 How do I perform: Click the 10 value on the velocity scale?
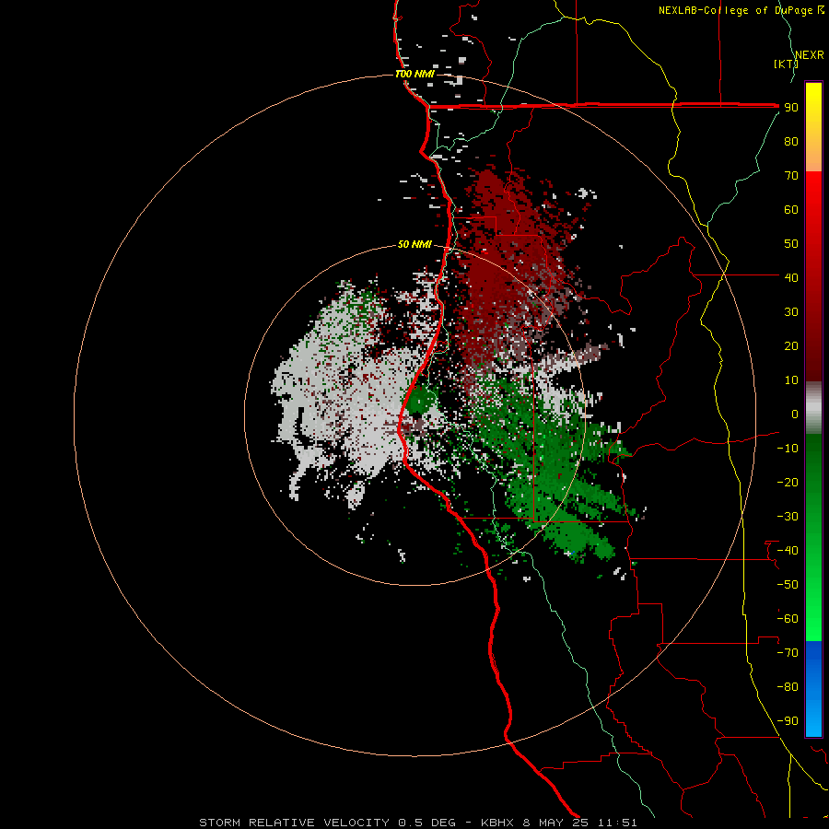tap(791, 380)
